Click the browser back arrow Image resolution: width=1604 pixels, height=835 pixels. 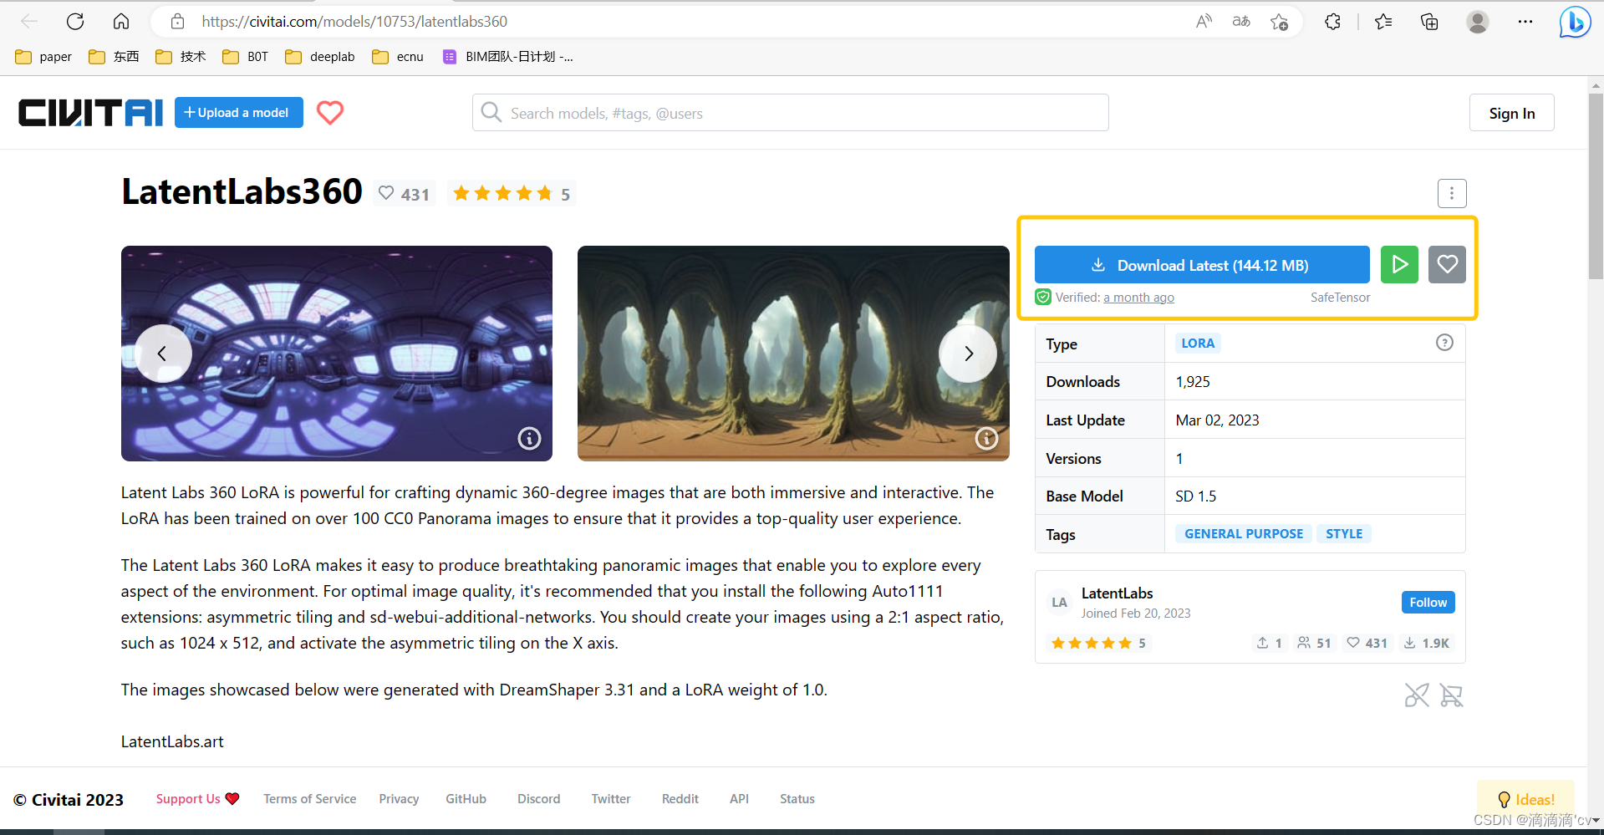28,22
